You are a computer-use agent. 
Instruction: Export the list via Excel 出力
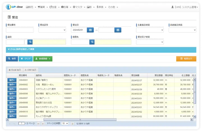[x=15, y=70]
